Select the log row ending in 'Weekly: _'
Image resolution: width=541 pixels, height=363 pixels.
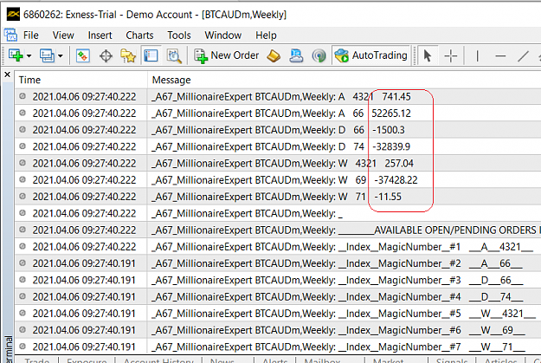click(x=278, y=213)
